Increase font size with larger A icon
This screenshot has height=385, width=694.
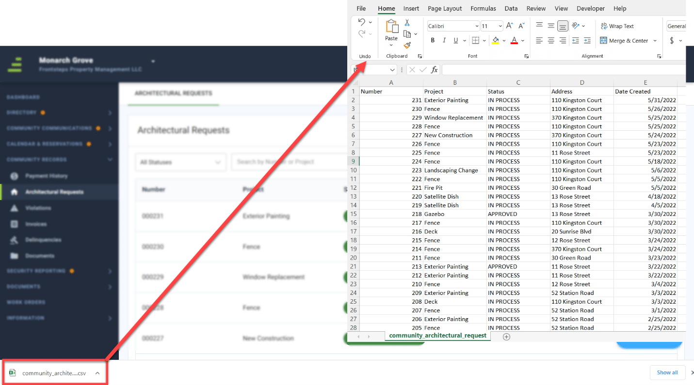click(509, 26)
